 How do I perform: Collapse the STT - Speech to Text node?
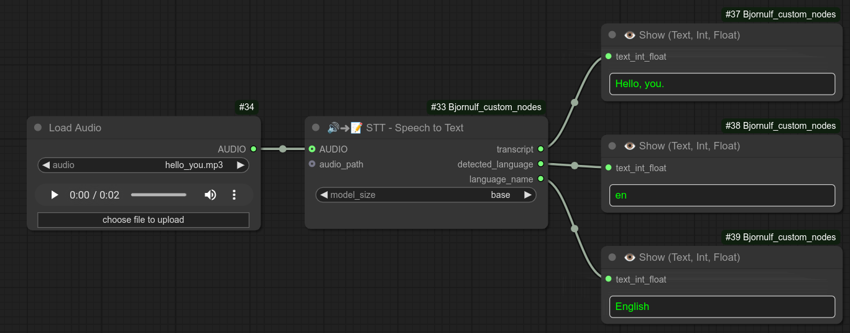click(x=316, y=128)
